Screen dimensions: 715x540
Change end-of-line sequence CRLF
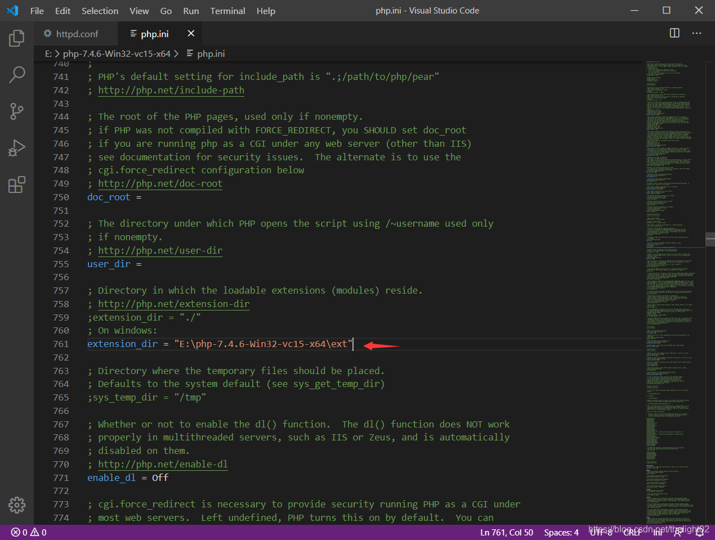click(x=632, y=532)
